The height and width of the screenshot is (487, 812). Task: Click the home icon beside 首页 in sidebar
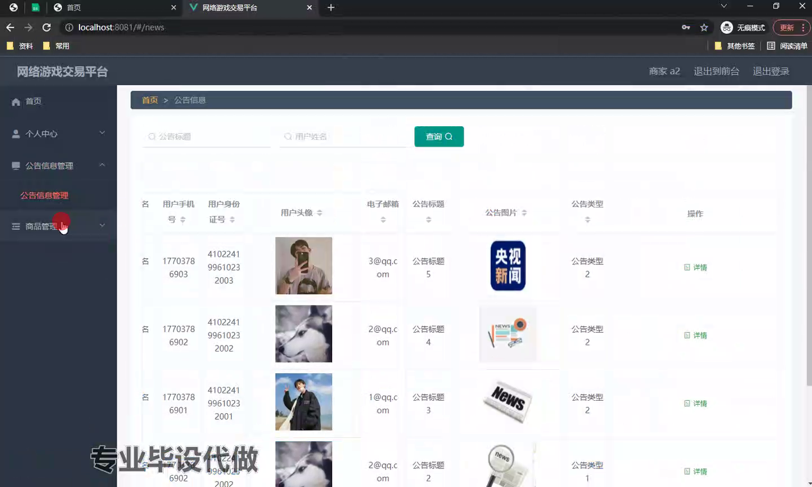[x=16, y=101]
